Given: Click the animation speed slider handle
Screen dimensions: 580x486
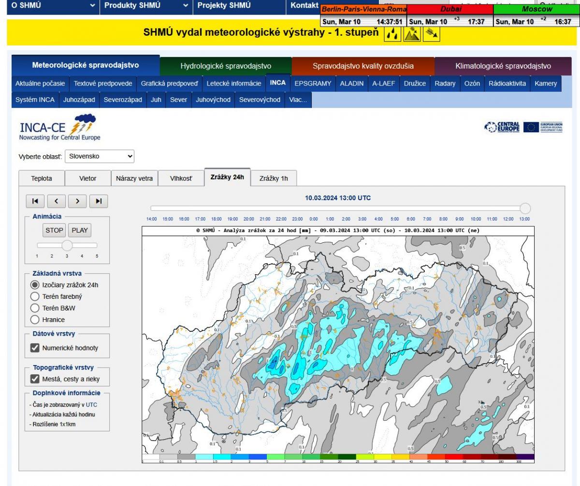Looking at the screenshot, I should [67, 245].
